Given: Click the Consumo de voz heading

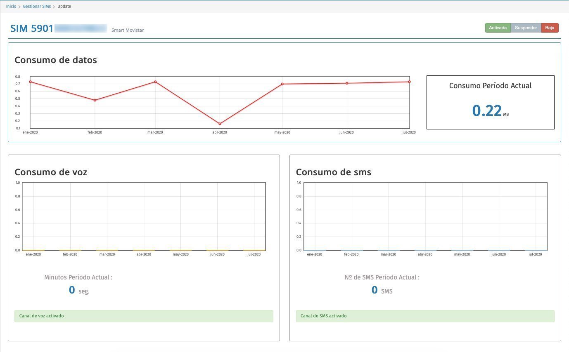Looking at the screenshot, I should pos(51,172).
